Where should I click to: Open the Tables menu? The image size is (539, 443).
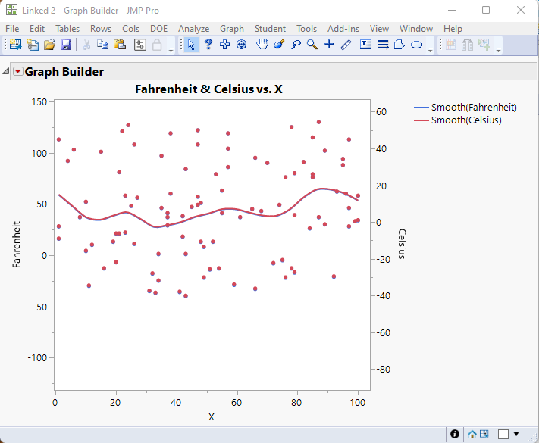[x=67, y=29]
